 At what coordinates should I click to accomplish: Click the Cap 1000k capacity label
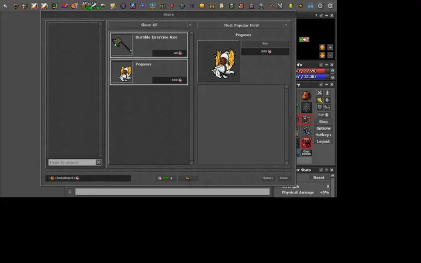coord(306,153)
